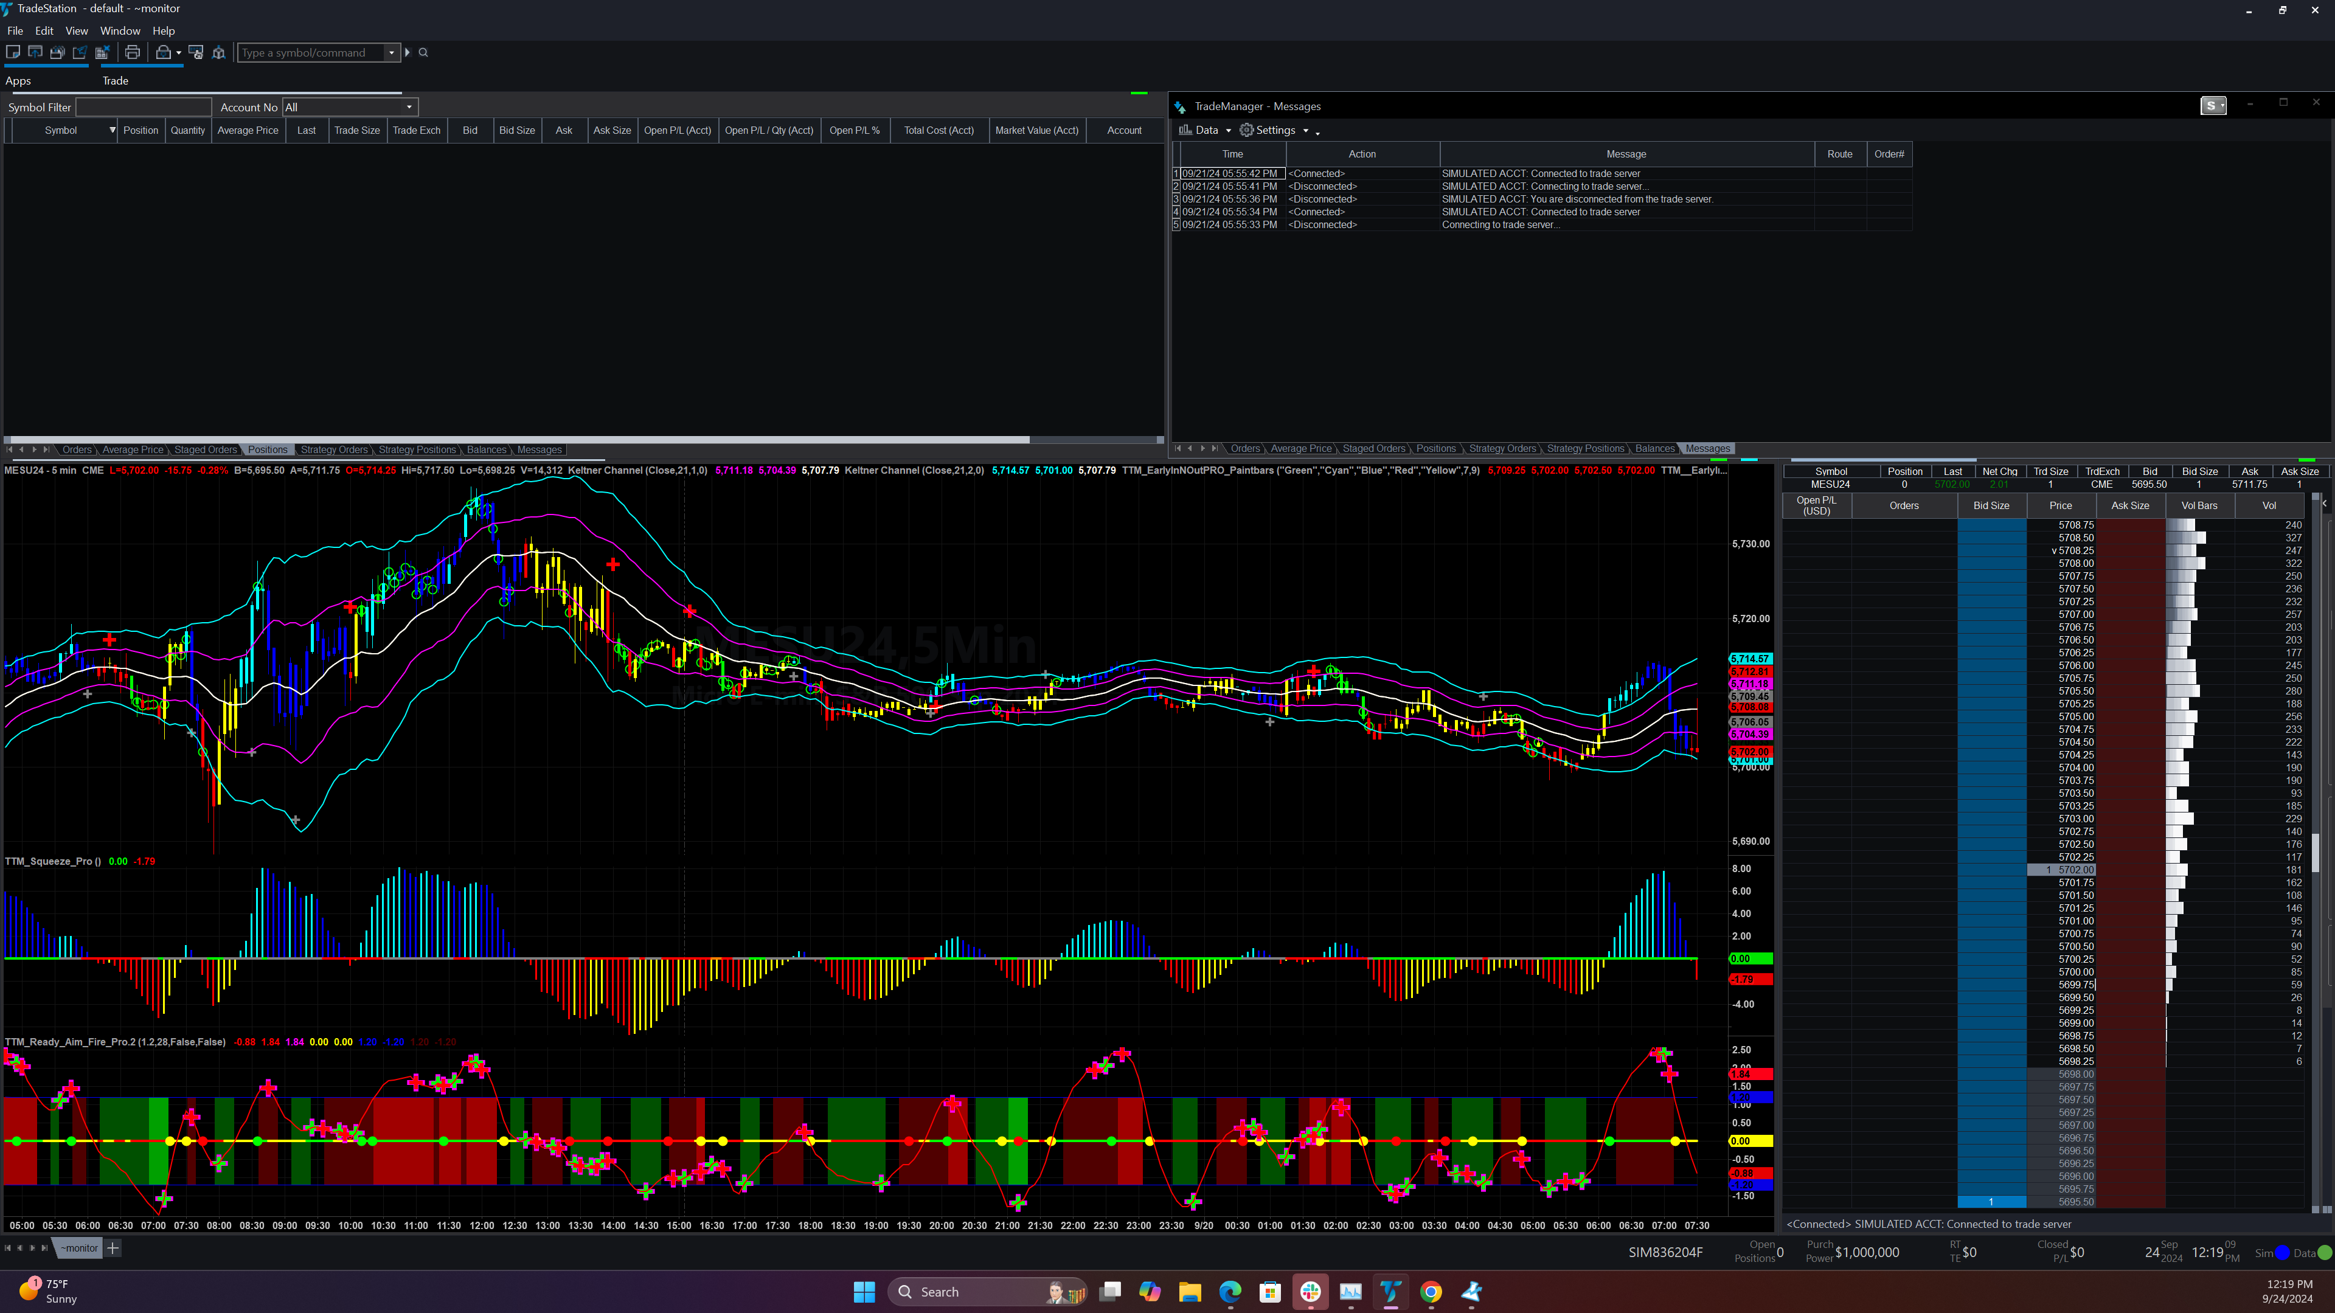The height and width of the screenshot is (1313, 2335).
Task: Expand the lock icon dropdown arrow
Action: 179,52
